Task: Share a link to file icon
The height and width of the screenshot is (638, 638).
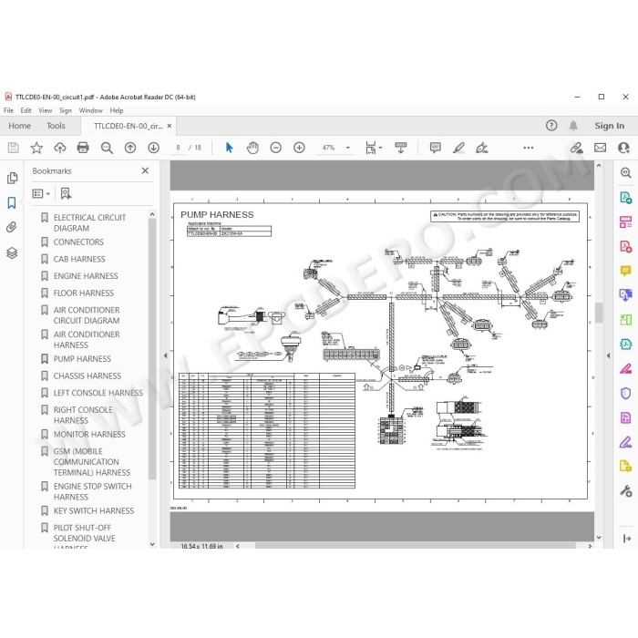Action: coord(577,148)
